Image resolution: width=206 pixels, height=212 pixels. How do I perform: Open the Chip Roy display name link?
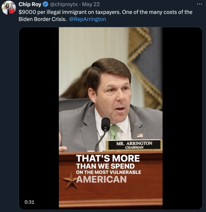(x=30, y=4)
